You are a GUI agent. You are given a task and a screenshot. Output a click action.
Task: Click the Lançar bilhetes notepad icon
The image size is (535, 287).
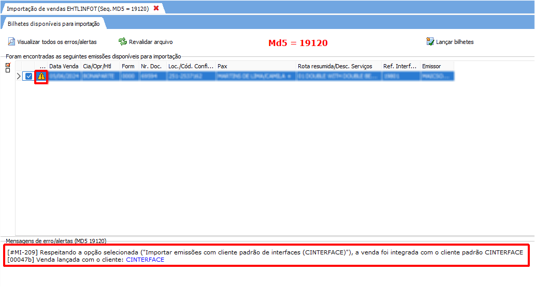[x=430, y=41]
